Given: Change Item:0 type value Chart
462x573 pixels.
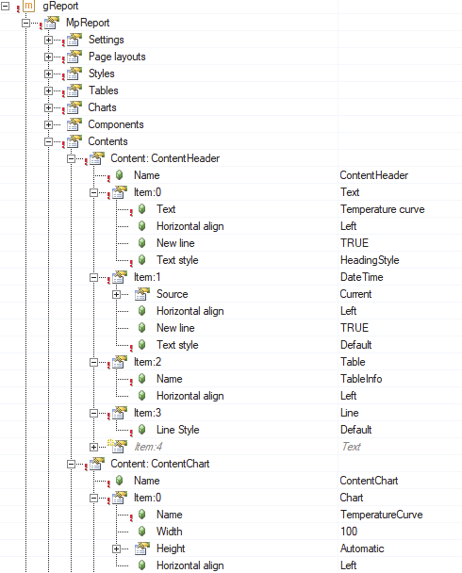Looking at the screenshot, I should (352, 498).
